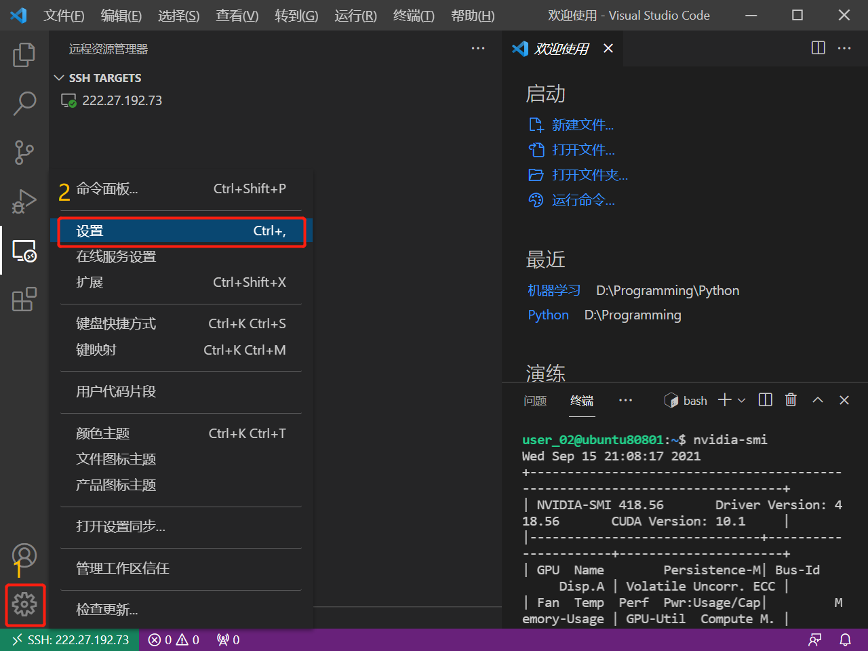Toggle panel to maximized with chevron icon

(x=817, y=400)
